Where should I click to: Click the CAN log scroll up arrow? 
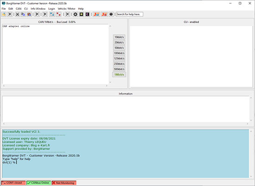[110, 26]
